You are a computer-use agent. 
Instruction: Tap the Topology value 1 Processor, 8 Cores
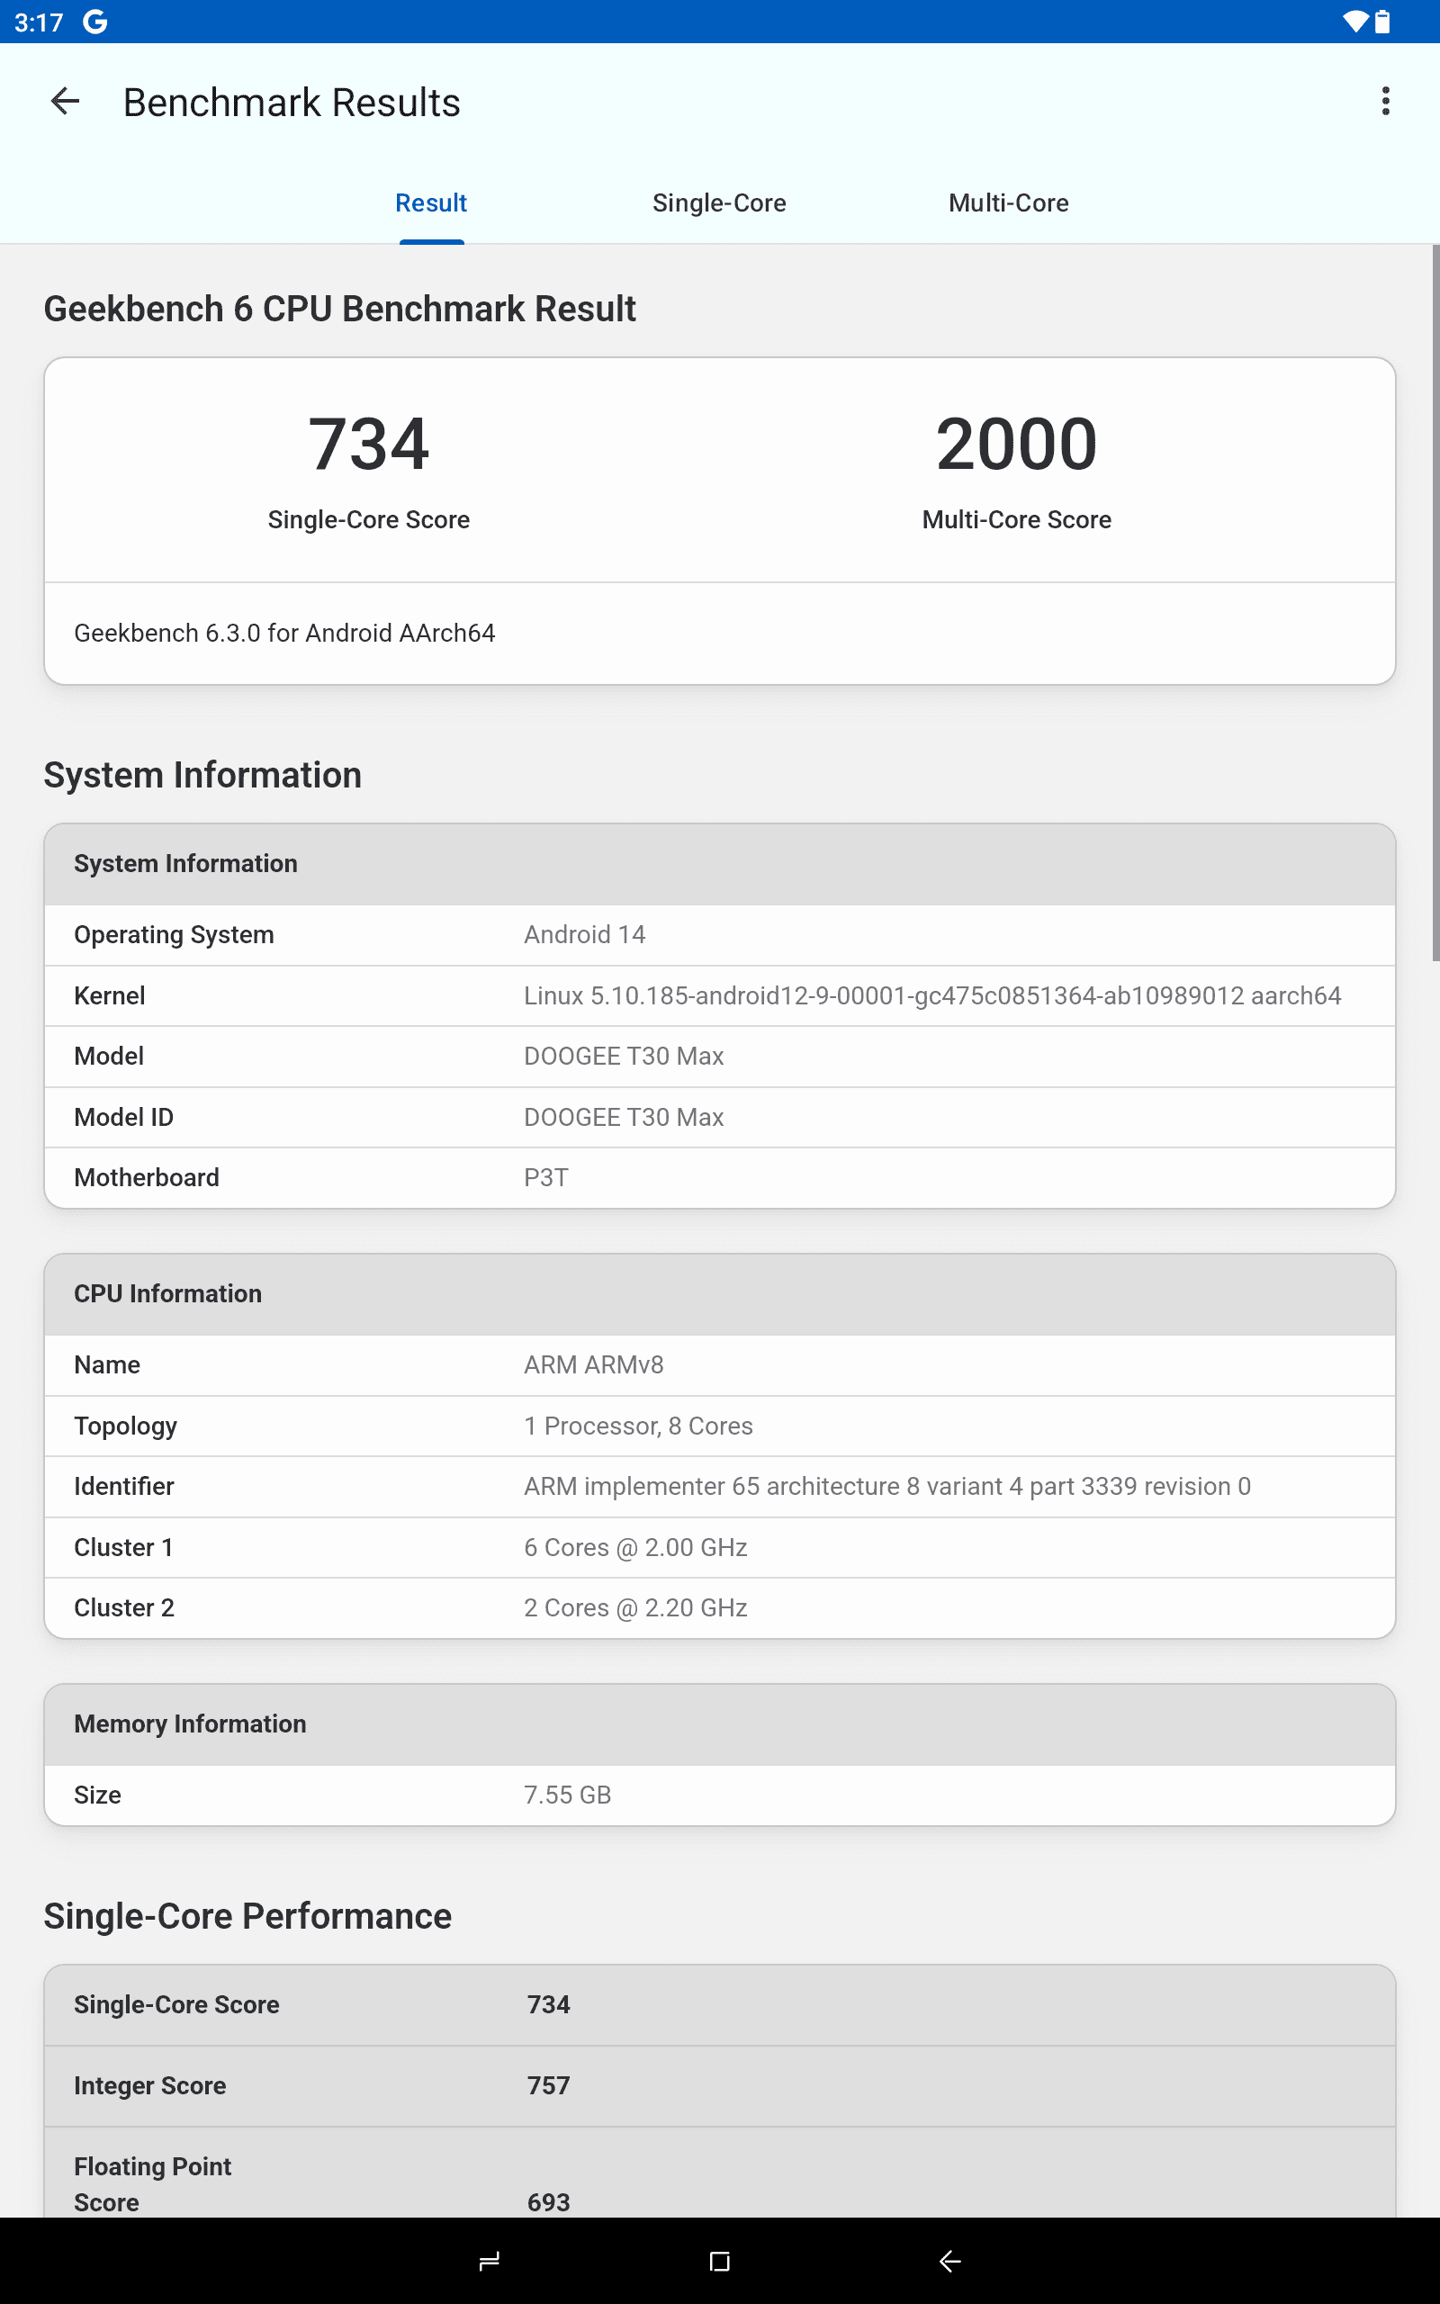tap(638, 1426)
